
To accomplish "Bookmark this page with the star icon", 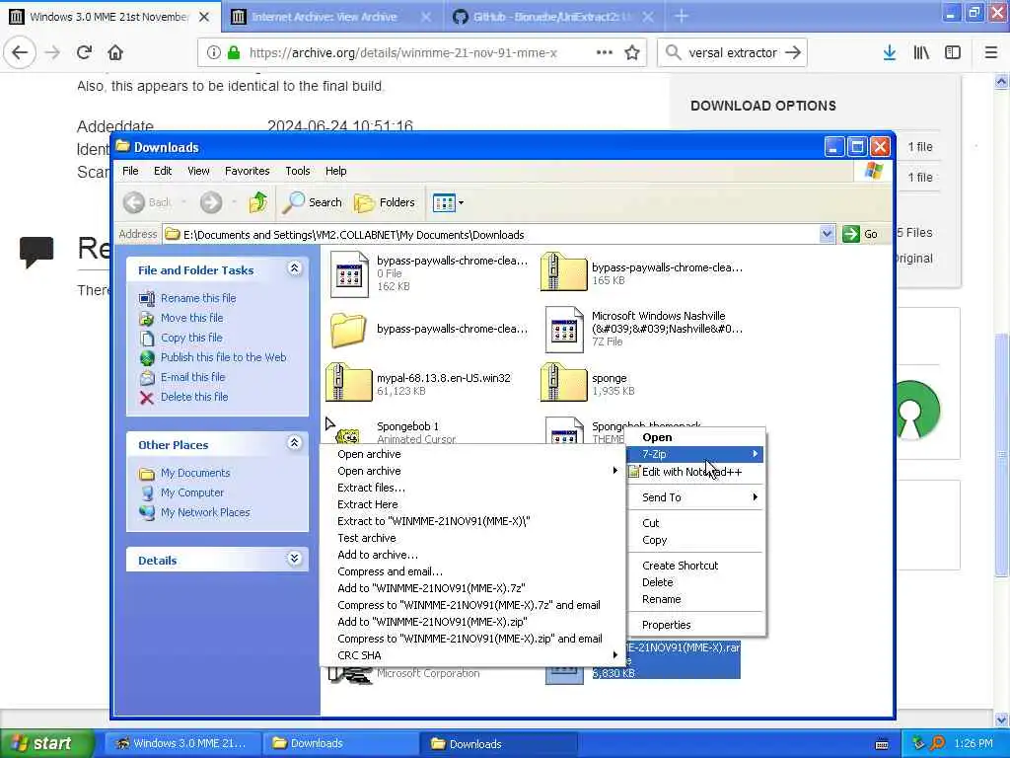I will point(632,52).
